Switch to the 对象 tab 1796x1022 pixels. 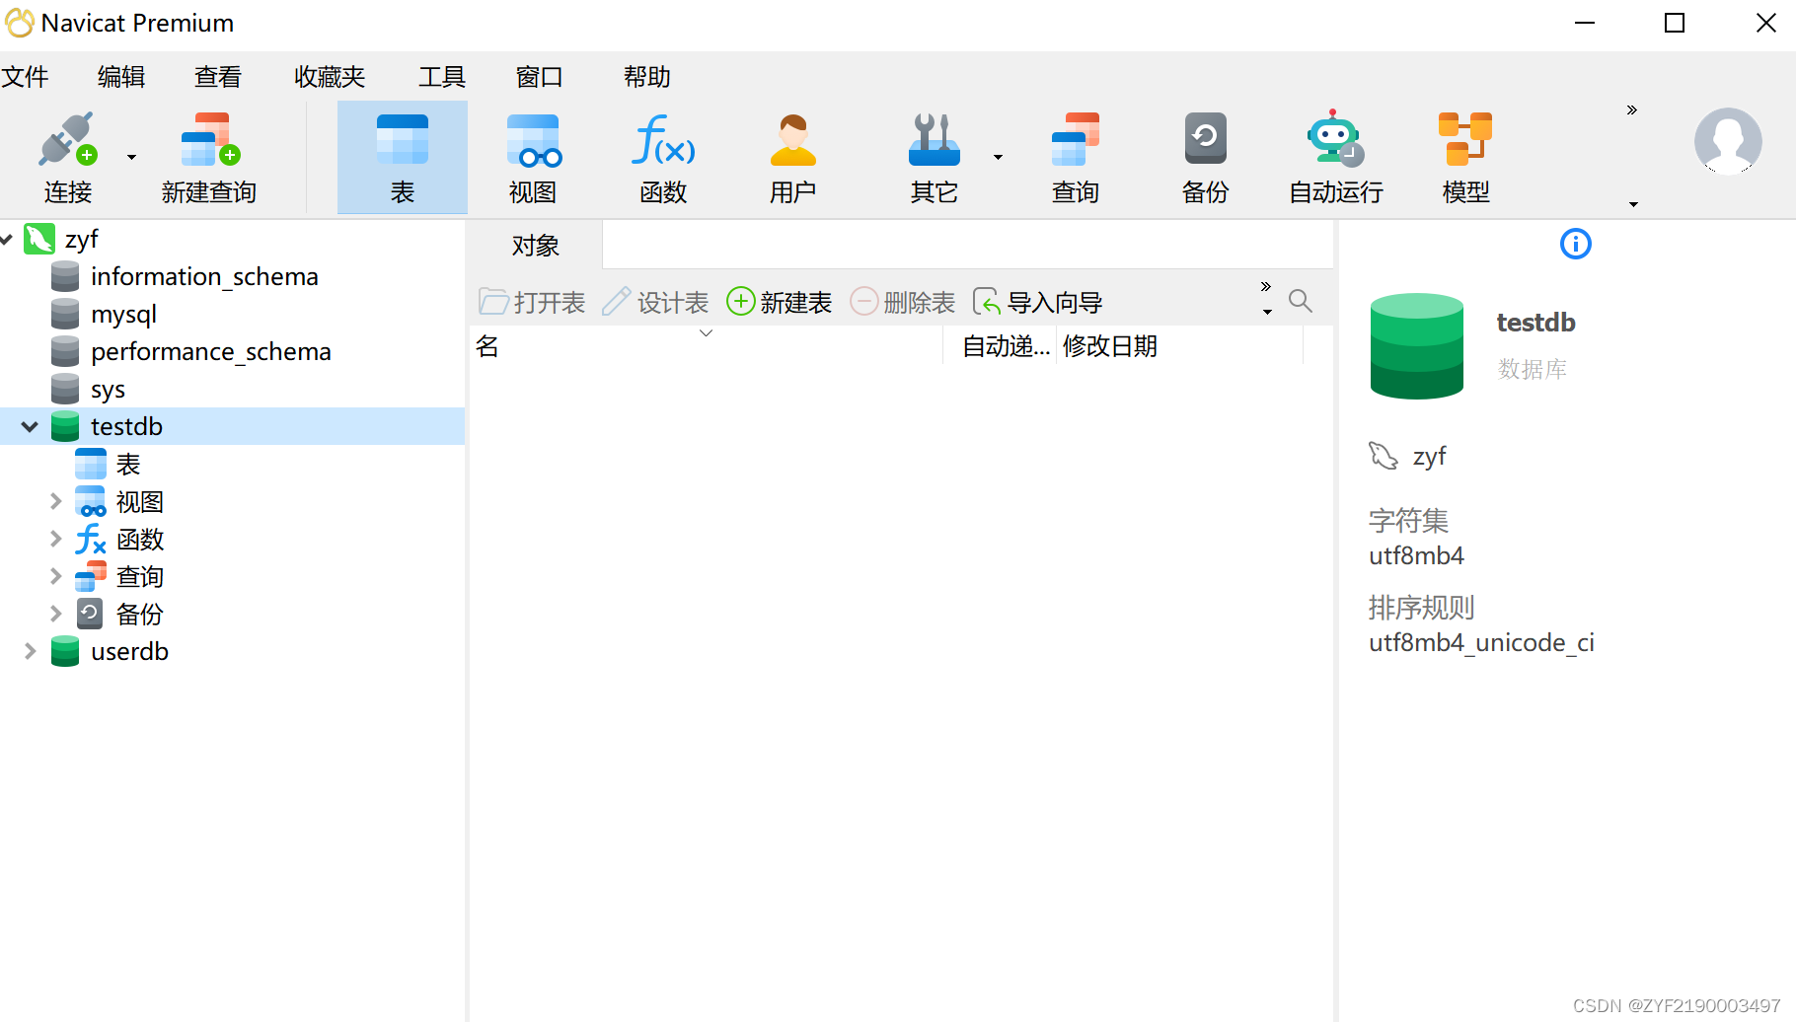pos(535,246)
